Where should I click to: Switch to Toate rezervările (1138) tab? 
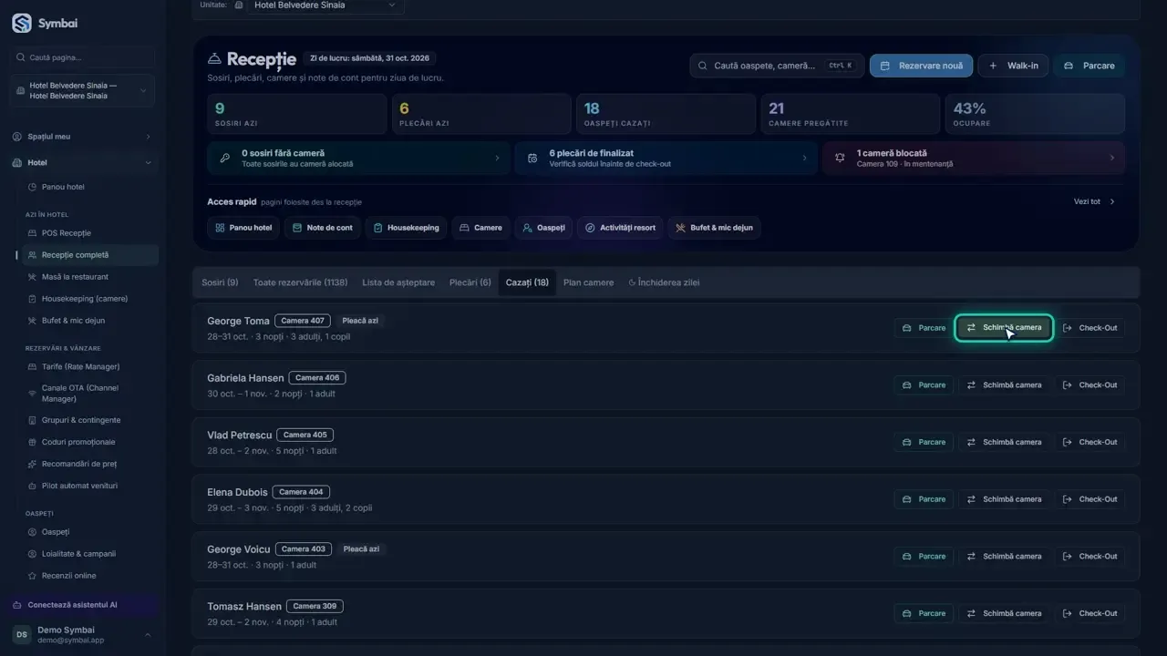pyautogui.click(x=300, y=282)
